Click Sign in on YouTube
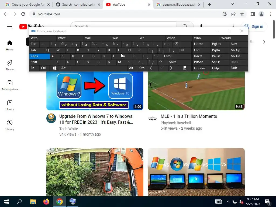 (x=254, y=27)
